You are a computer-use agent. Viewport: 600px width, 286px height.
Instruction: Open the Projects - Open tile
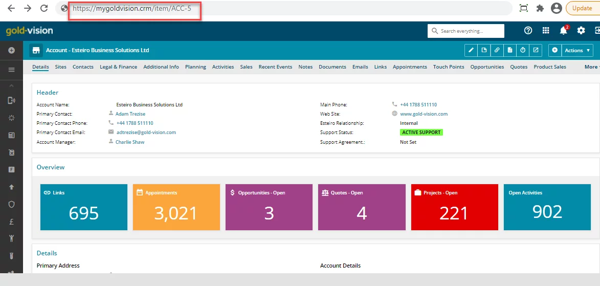point(455,207)
